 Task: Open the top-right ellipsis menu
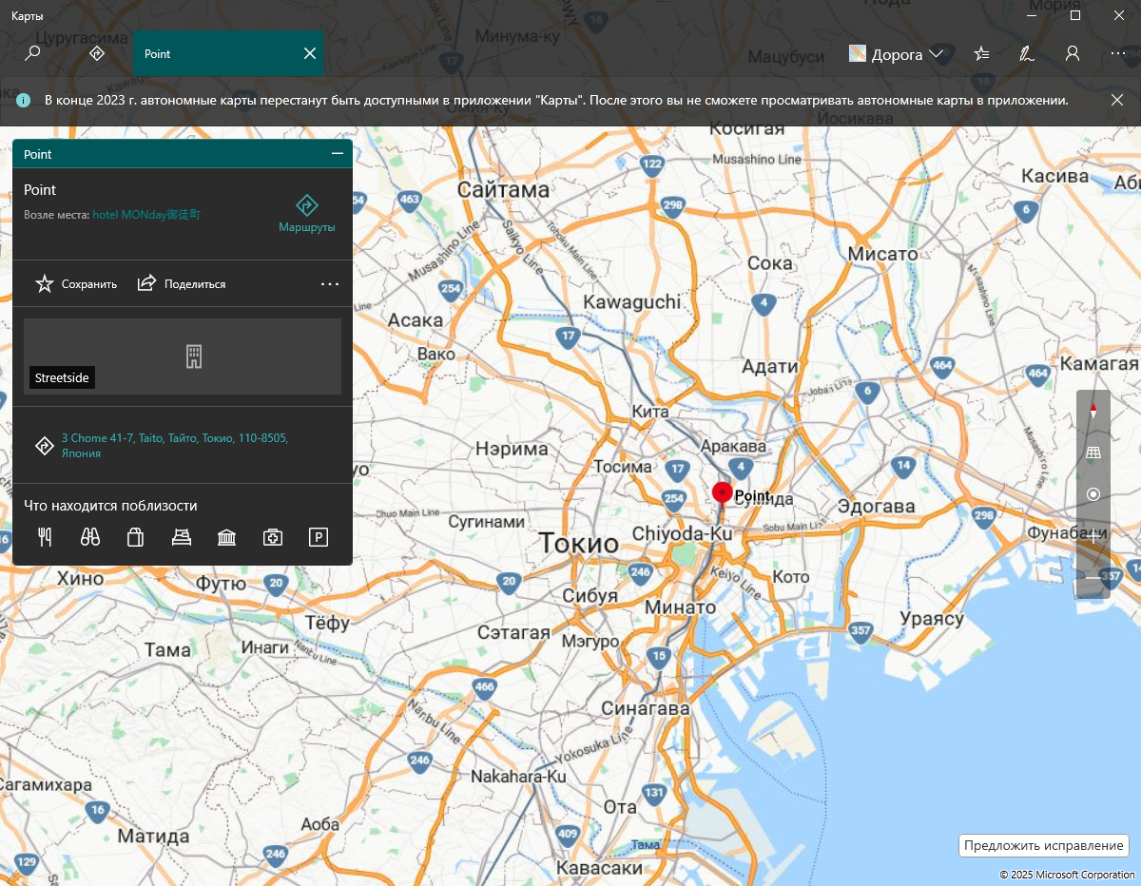pos(1118,54)
